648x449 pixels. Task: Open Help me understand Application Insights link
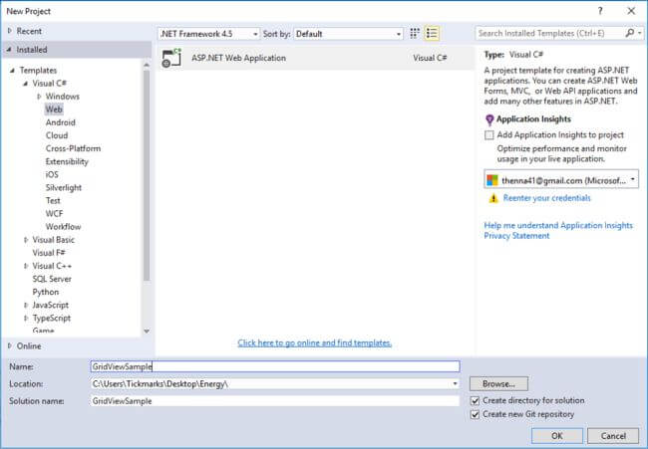pyautogui.click(x=558, y=225)
